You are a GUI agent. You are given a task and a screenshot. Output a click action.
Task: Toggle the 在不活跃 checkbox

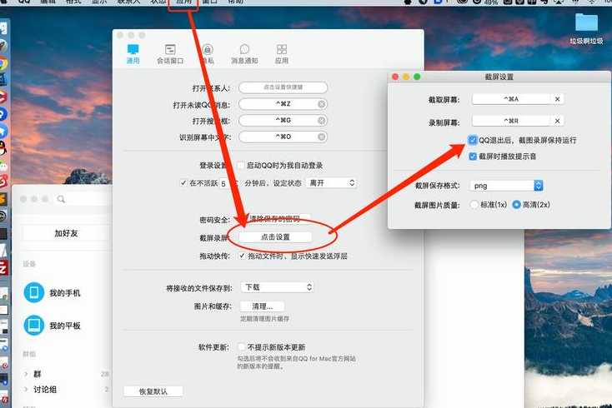tap(183, 182)
